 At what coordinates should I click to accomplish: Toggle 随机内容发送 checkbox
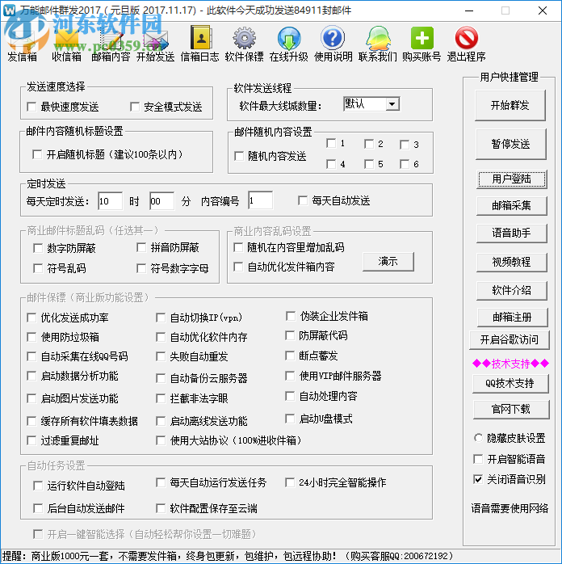[x=238, y=156]
